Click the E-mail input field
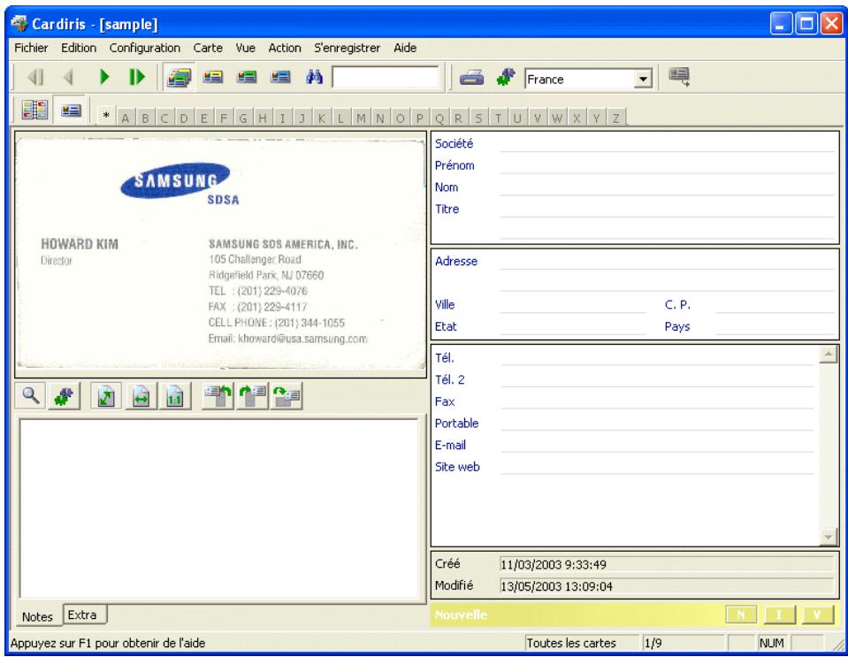This screenshot has width=848, height=657. coord(657,445)
